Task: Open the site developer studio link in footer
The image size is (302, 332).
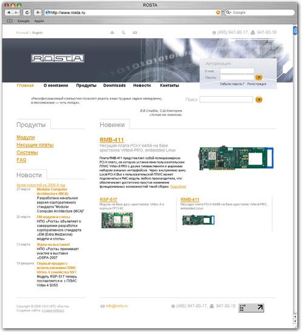Action: click(x=53, y=310)
